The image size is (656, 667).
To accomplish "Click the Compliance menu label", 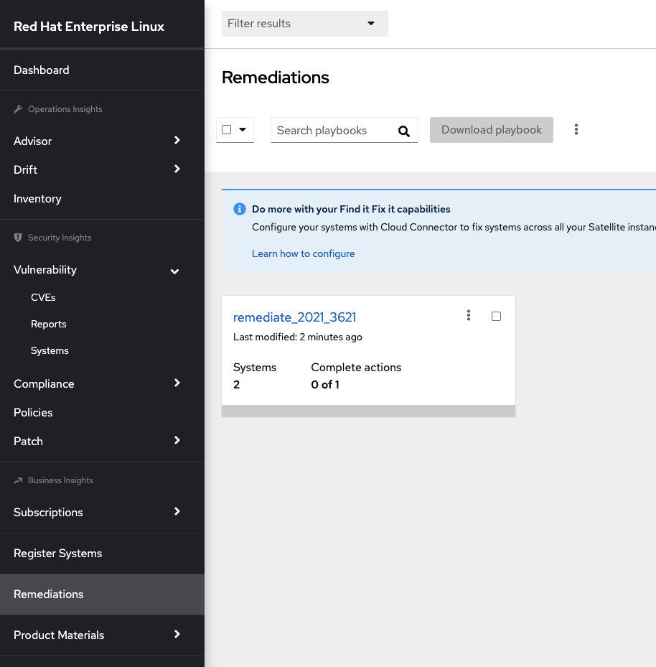I will click(44, 383).
